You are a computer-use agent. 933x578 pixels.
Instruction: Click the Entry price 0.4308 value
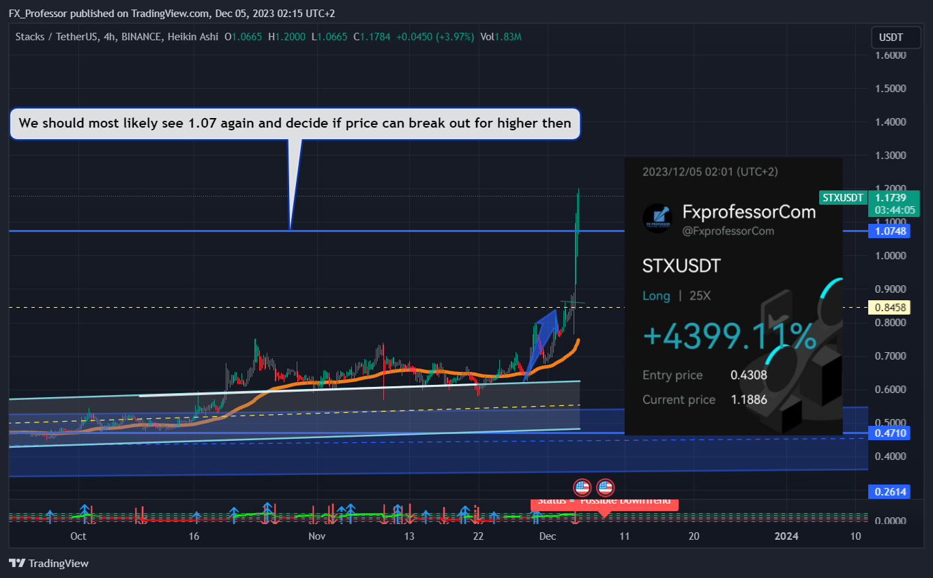pyautogui.click(x=748, y=375)
